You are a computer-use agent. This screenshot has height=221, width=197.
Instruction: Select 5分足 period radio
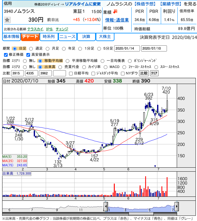[99, 49]
